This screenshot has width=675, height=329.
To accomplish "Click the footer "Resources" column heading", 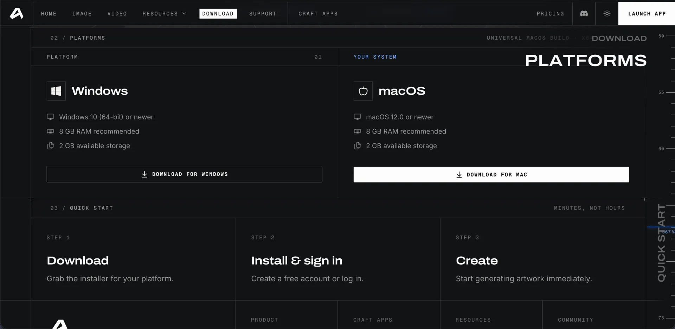I will pos(473,320).
